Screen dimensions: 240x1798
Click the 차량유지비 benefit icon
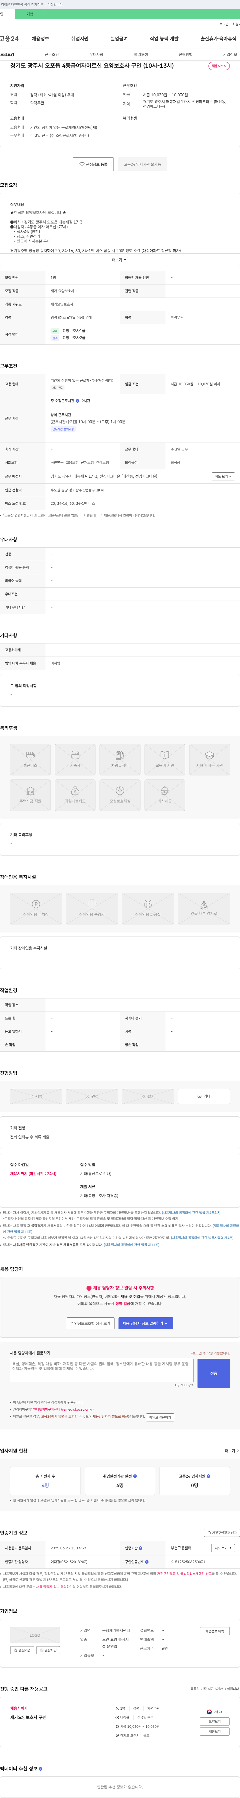(120, 759)
